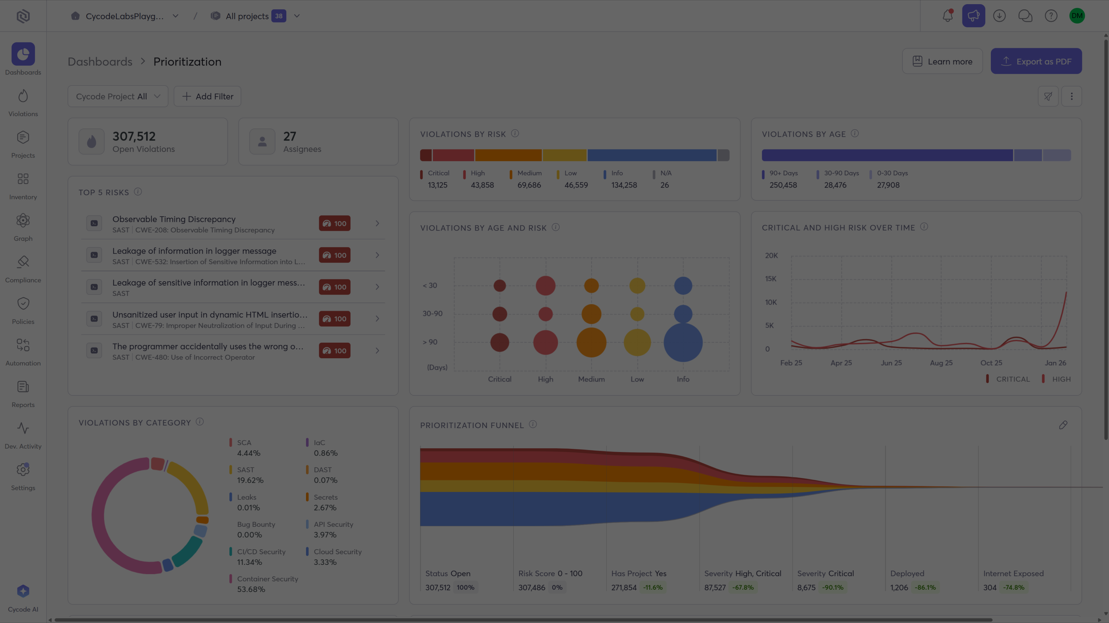The image size is (1109, 623).
Task: Click the help question mark icon
Action: tap(1051, 16)
